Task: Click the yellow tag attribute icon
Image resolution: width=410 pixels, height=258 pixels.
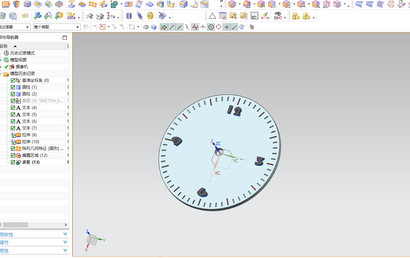Action: click(x=25, y=16)
